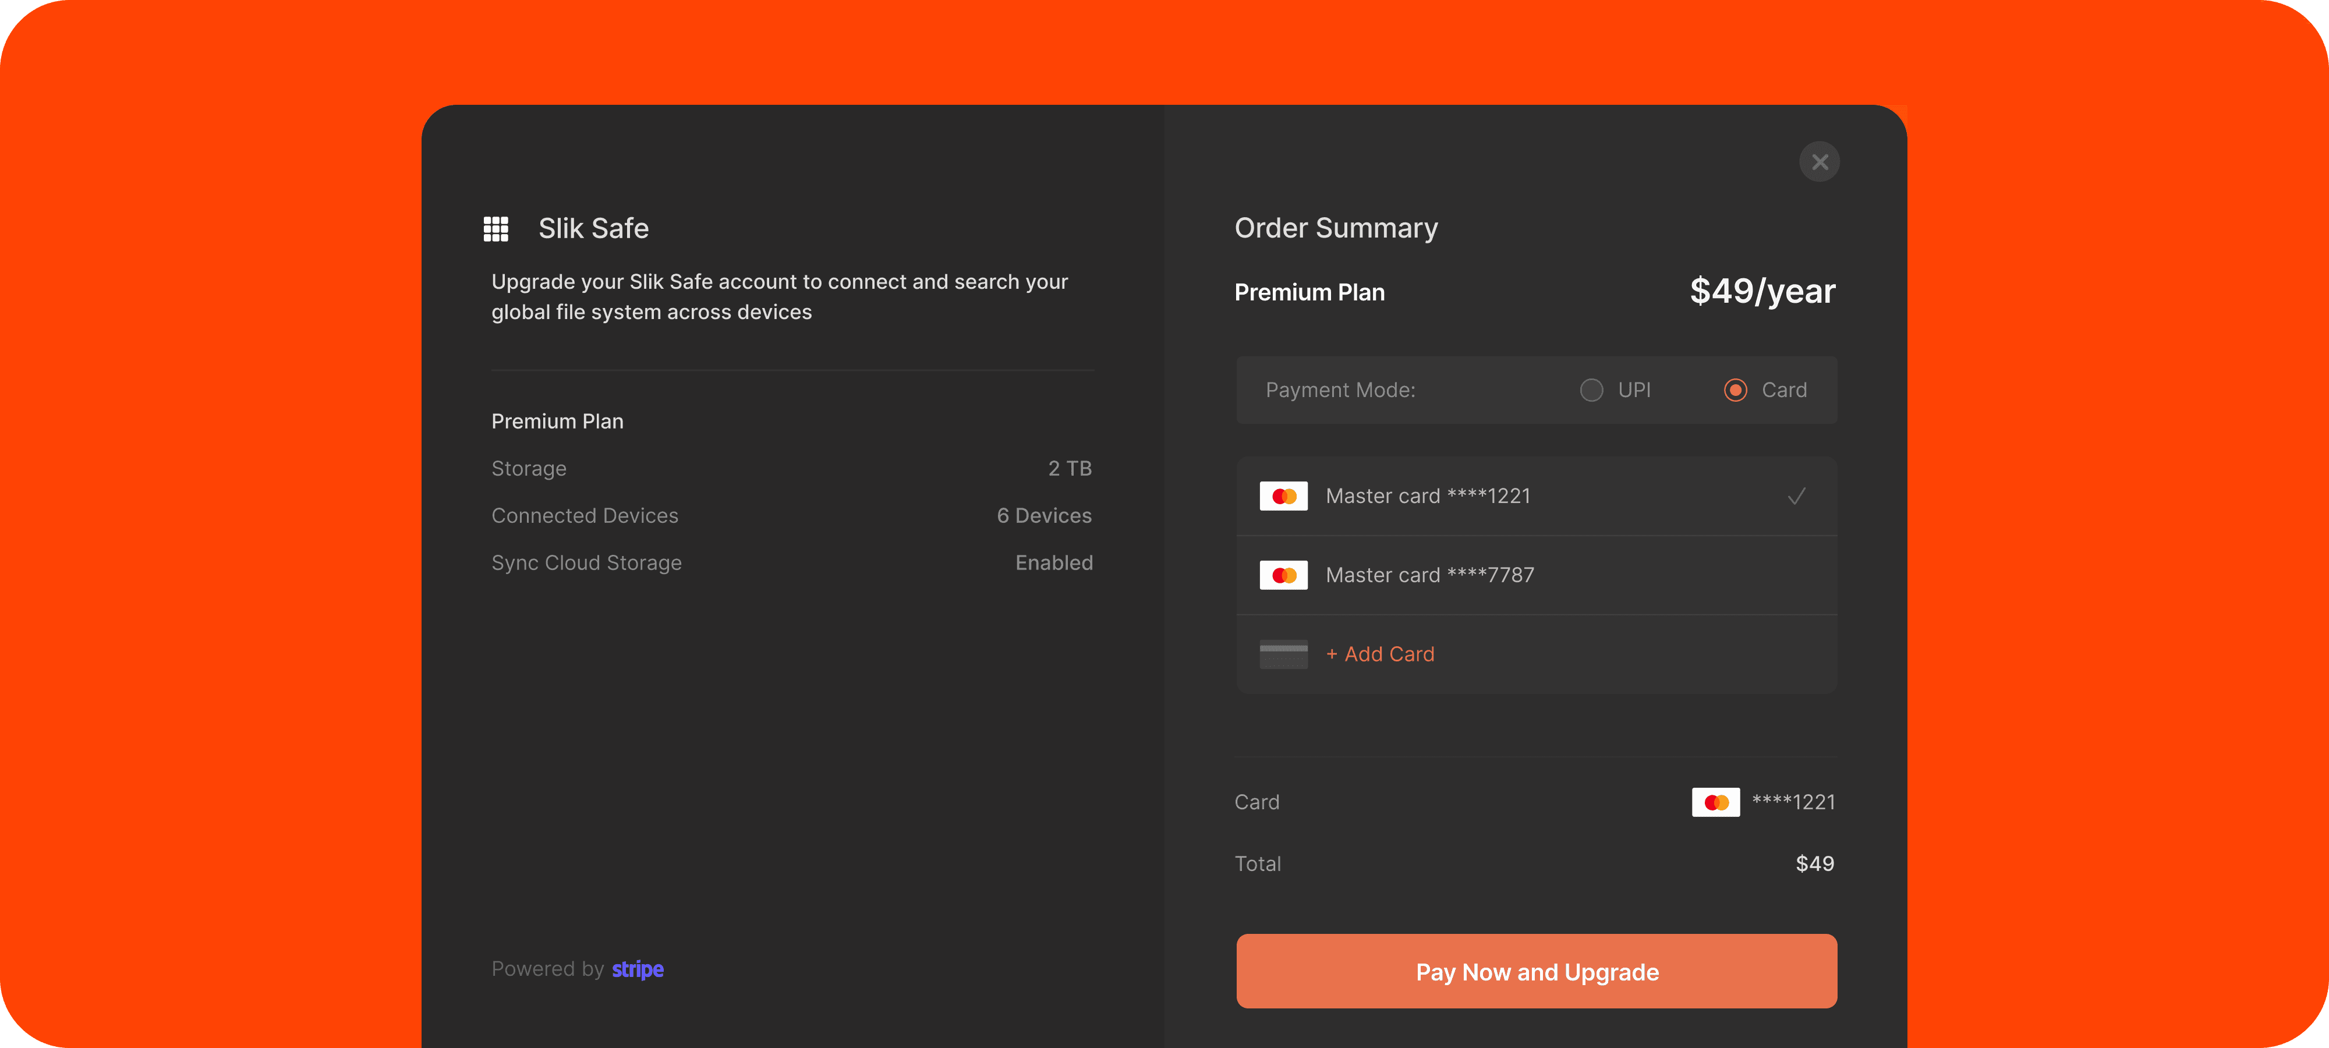The width and height of the screenshot is (2329, 1048).
Task: Click the Enabled sync status value
Action: (1053, 562)
